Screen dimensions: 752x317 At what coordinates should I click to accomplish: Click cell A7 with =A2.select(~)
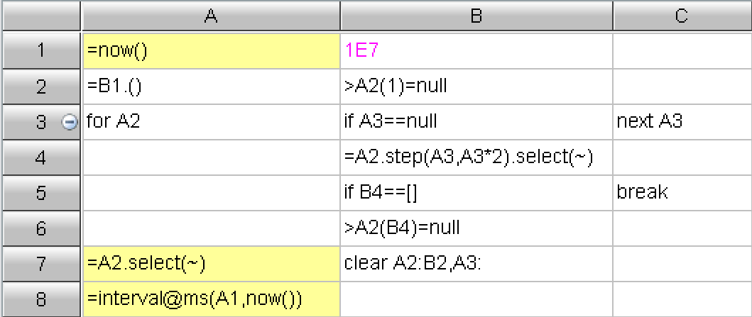pyautogui.click(x=211, y=264)
